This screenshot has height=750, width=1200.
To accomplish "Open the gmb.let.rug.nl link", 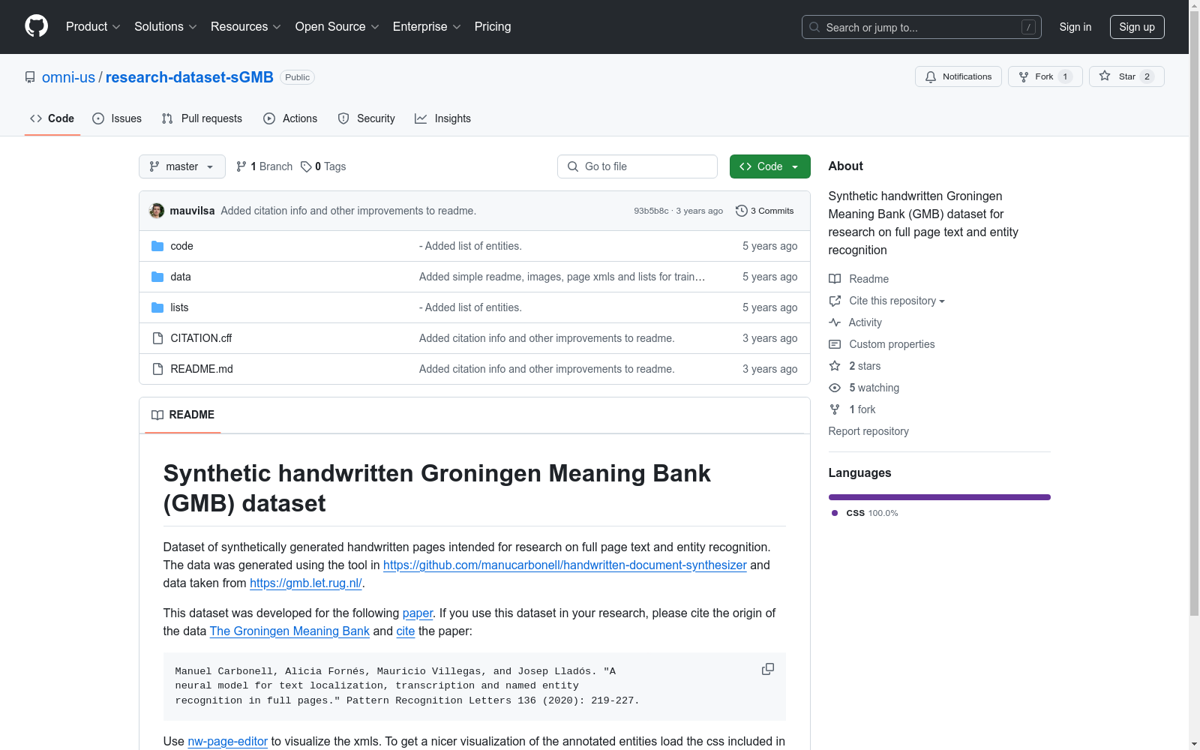I will pyautogui.click(x=306, y=583).
